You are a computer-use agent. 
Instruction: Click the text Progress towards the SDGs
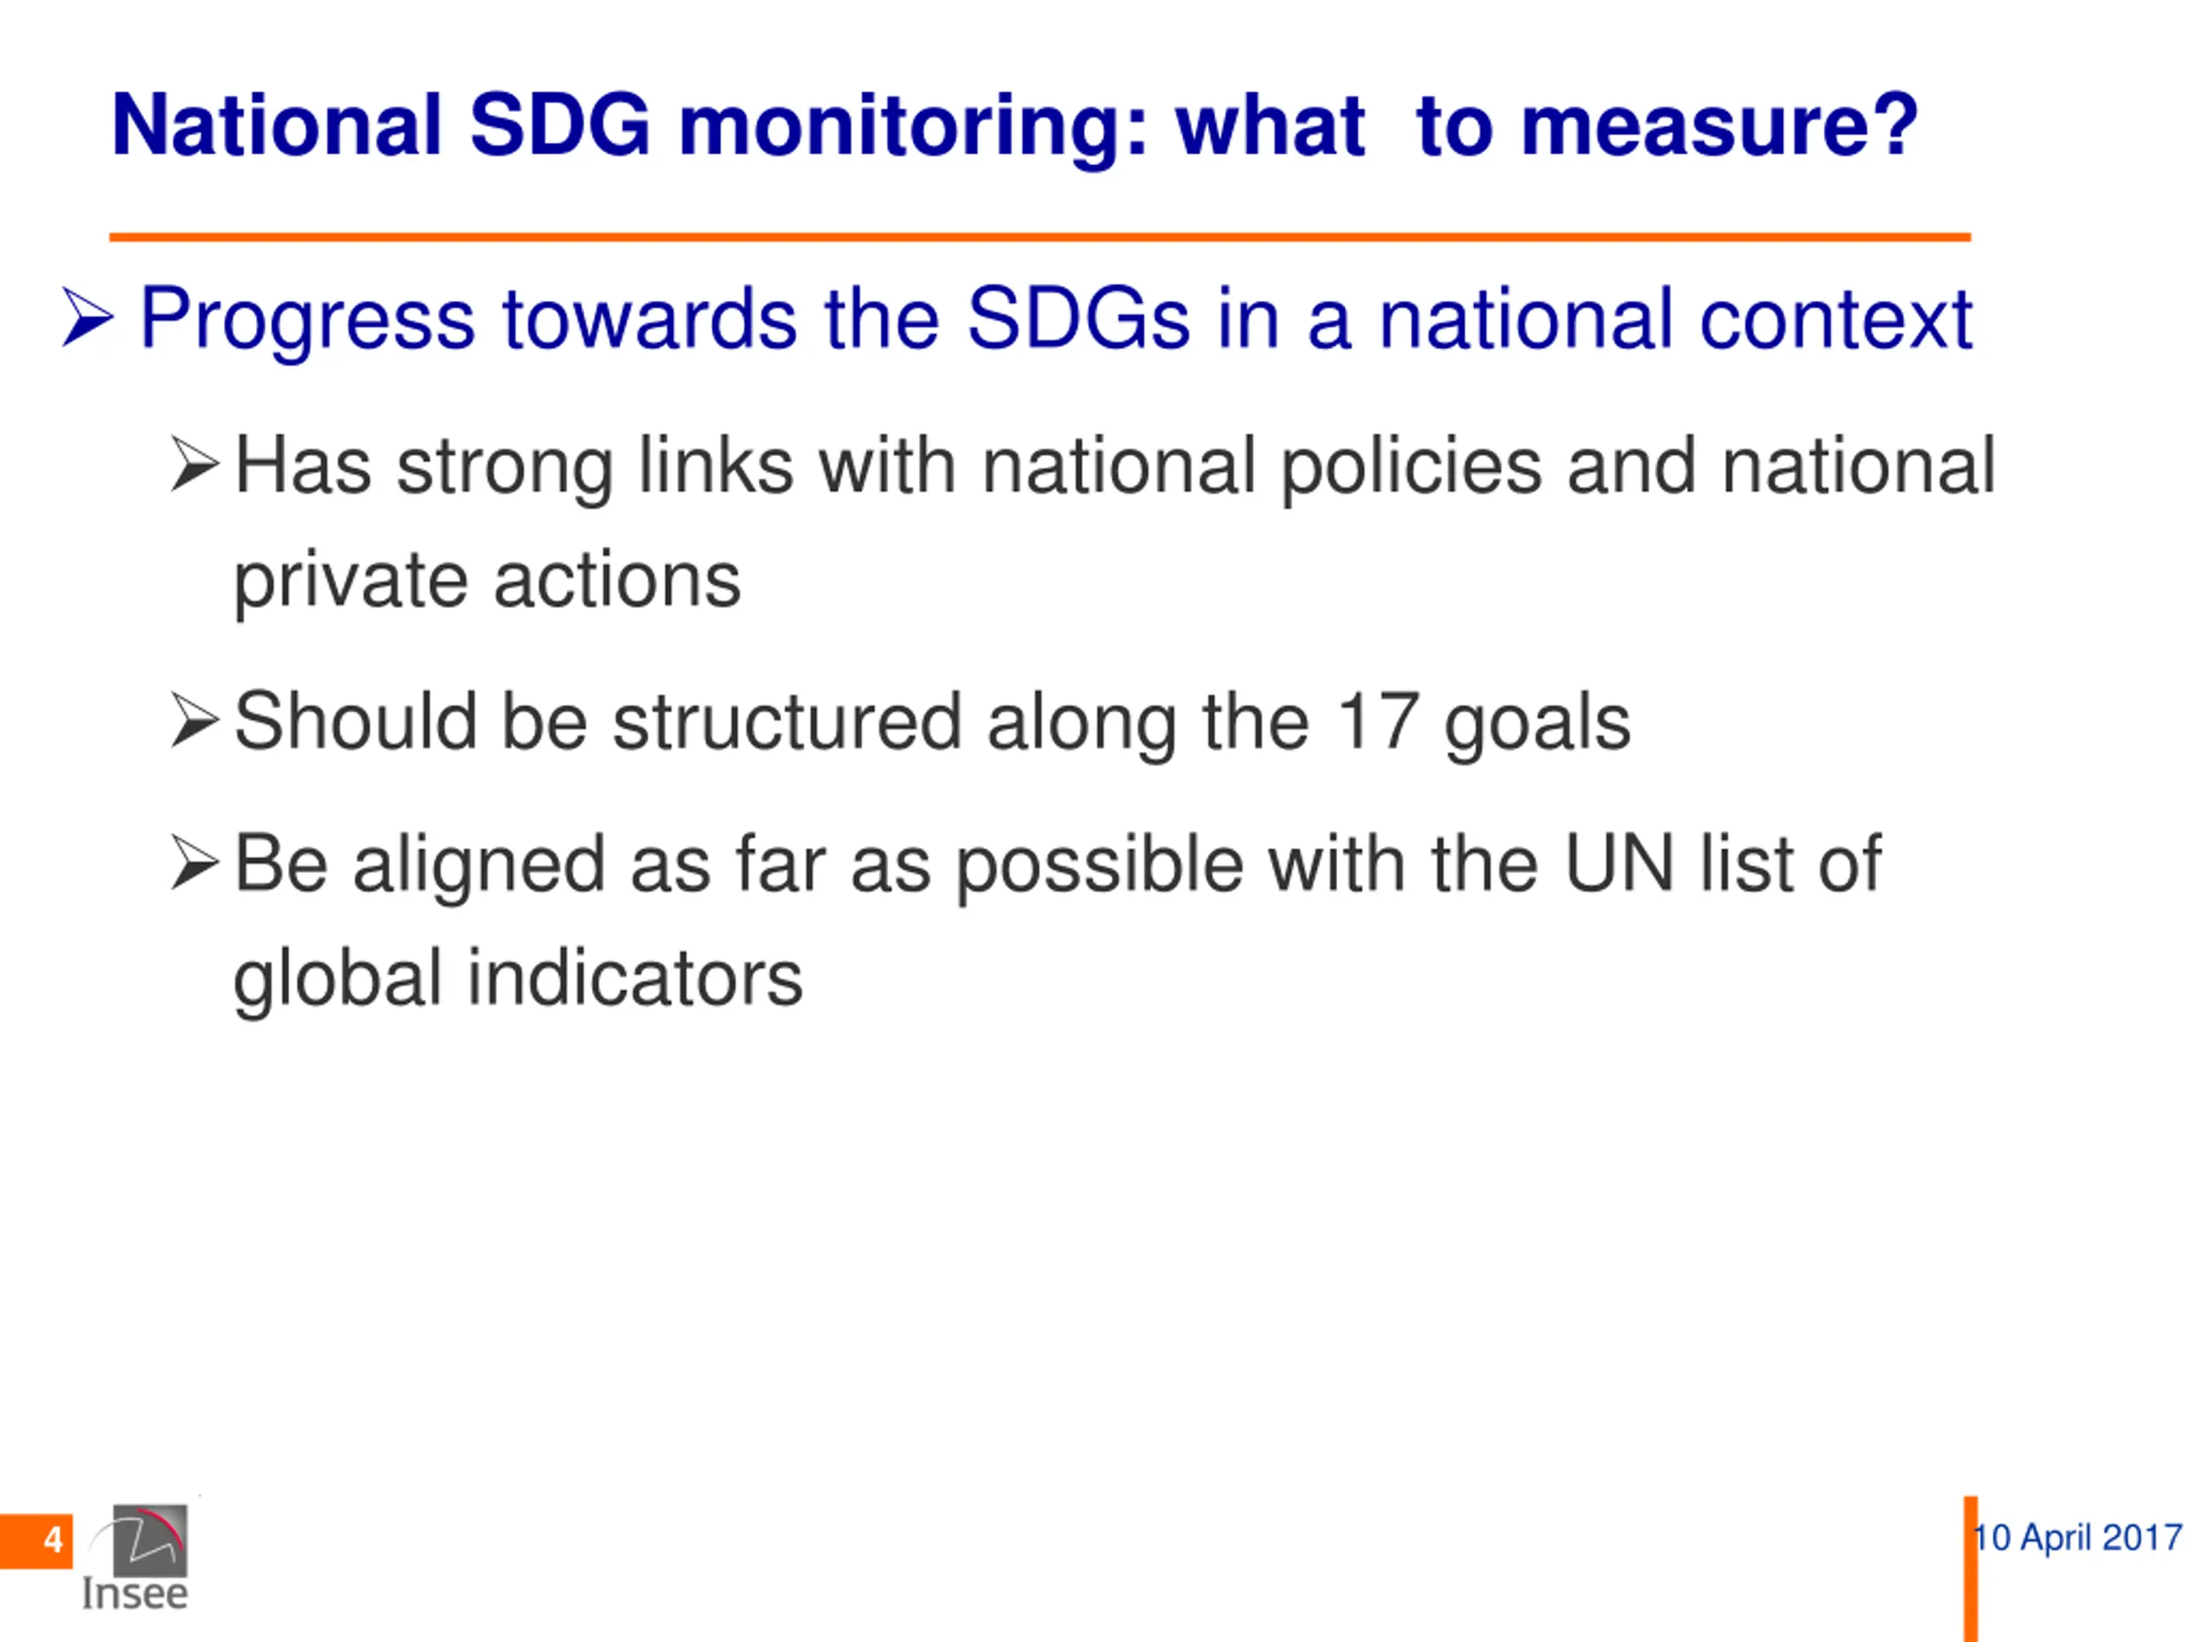click(665, 320)
